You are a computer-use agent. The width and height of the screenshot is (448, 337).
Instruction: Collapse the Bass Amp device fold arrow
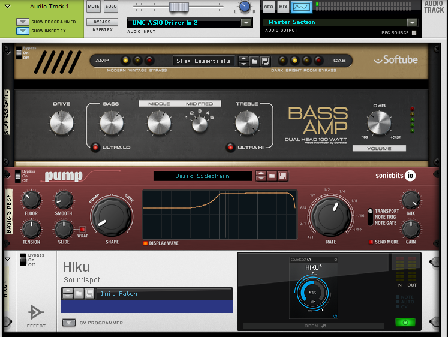8,52
